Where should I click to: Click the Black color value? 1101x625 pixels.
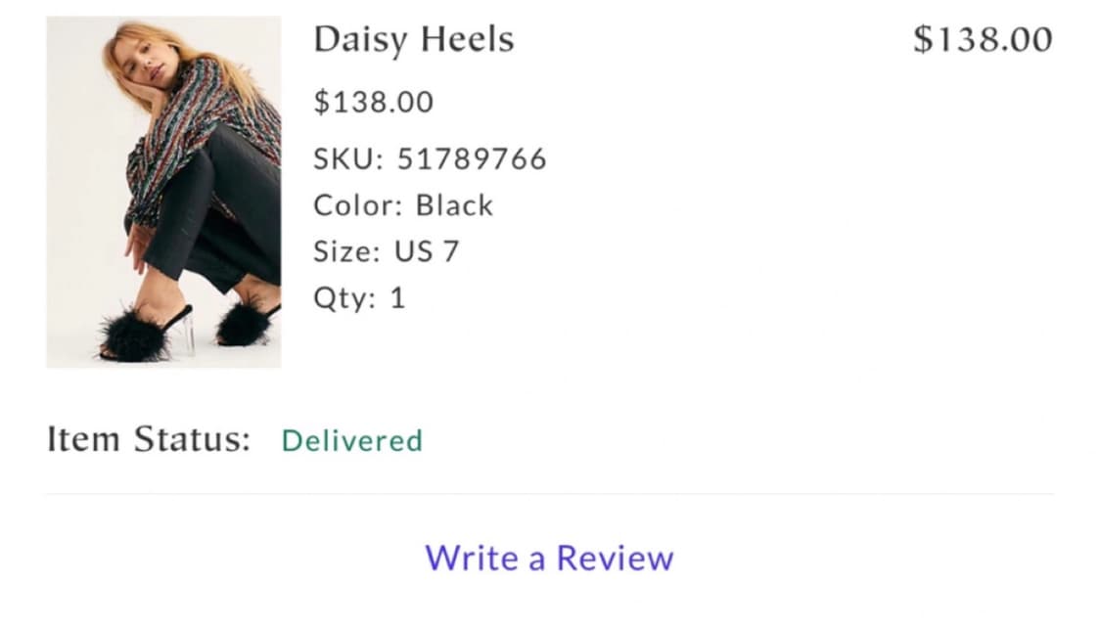tap(454, 205)
